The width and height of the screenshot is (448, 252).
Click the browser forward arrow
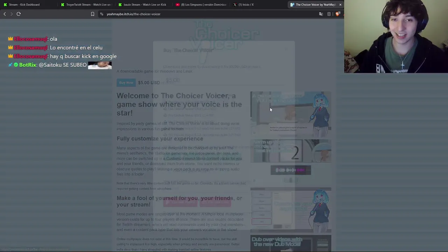[12, 14]
